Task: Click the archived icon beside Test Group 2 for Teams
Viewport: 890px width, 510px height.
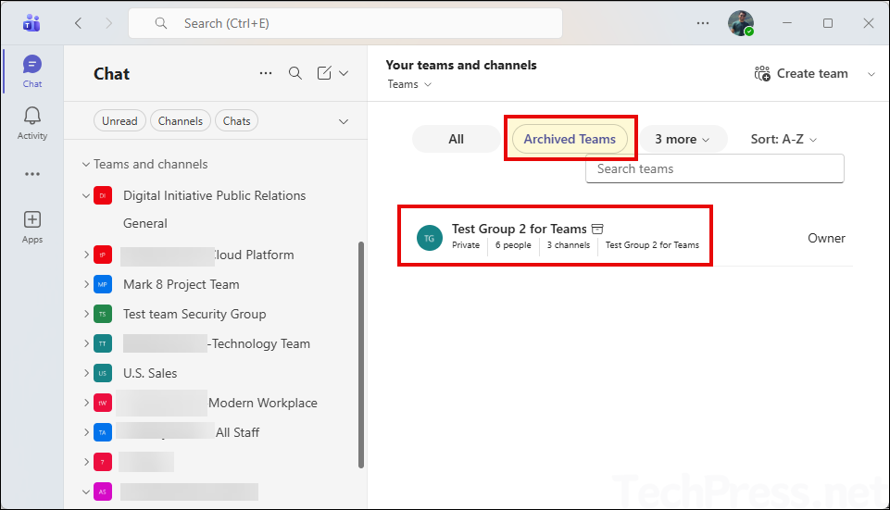Action: (597, 230)
